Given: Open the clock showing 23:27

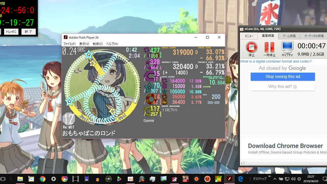Looking at the screenshot, I should click(311, 179).
